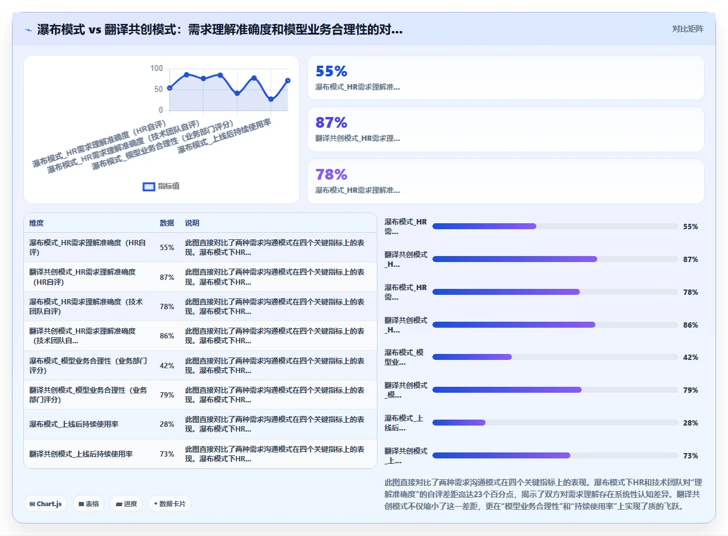
Task: Select table row 翻译共创模式_上线后持续使用率
Action: [201, 454]
